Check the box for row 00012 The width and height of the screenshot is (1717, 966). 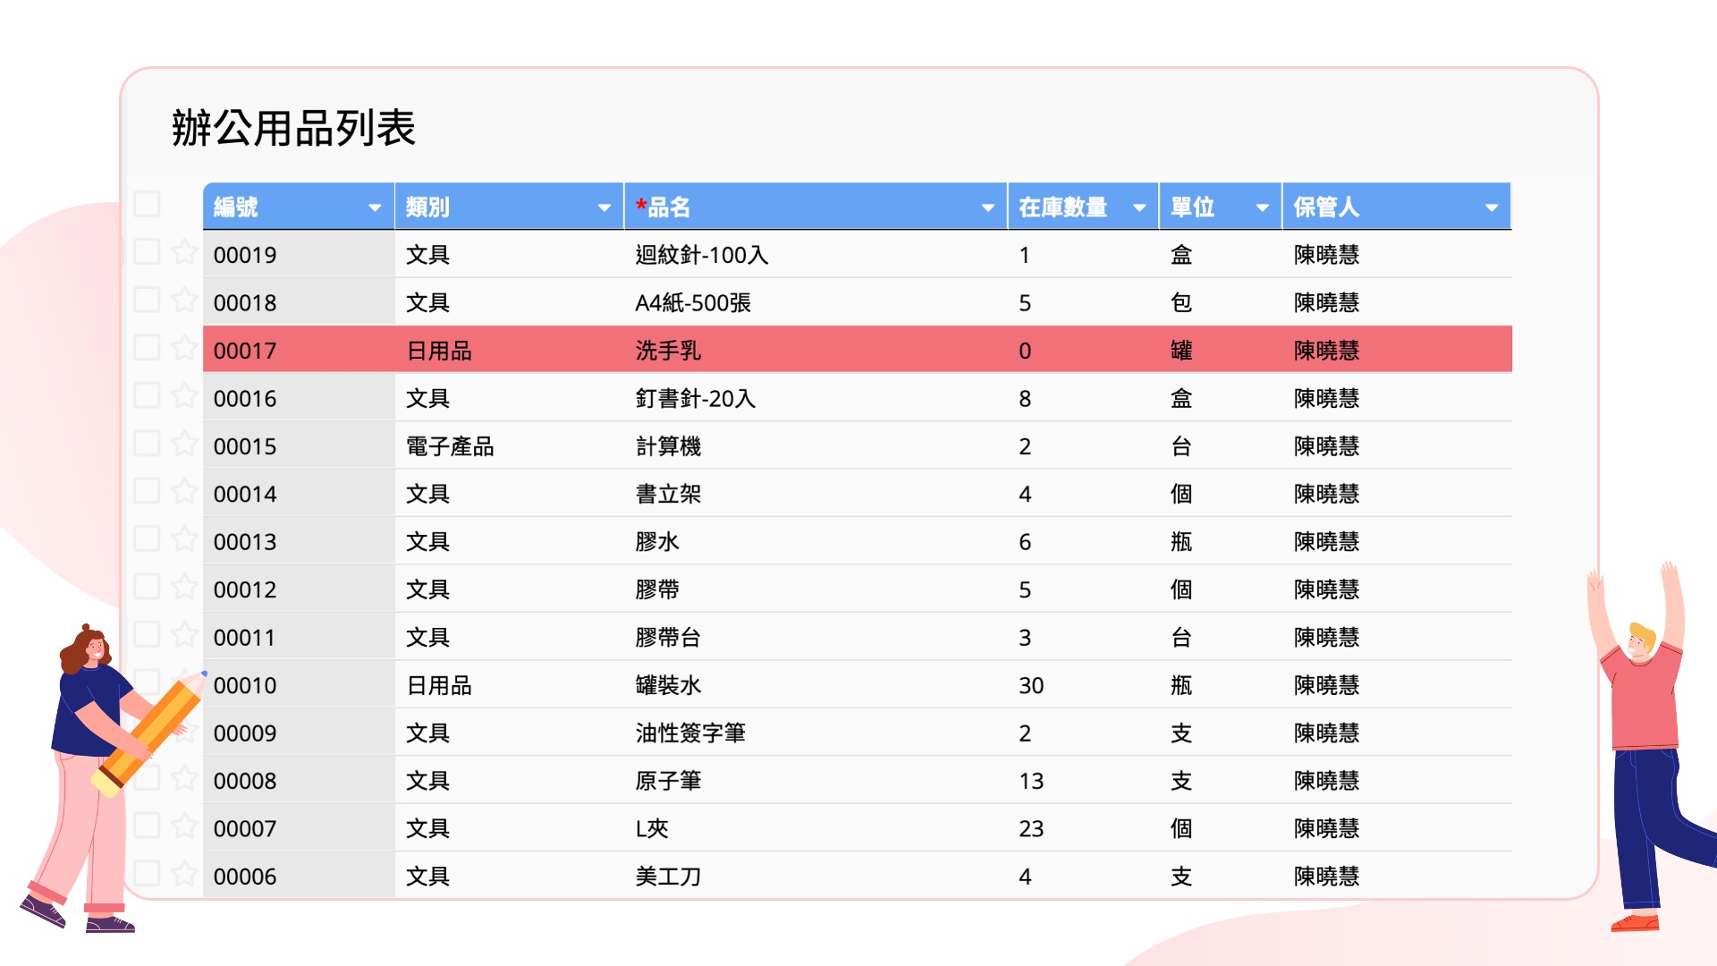(147, 587)
